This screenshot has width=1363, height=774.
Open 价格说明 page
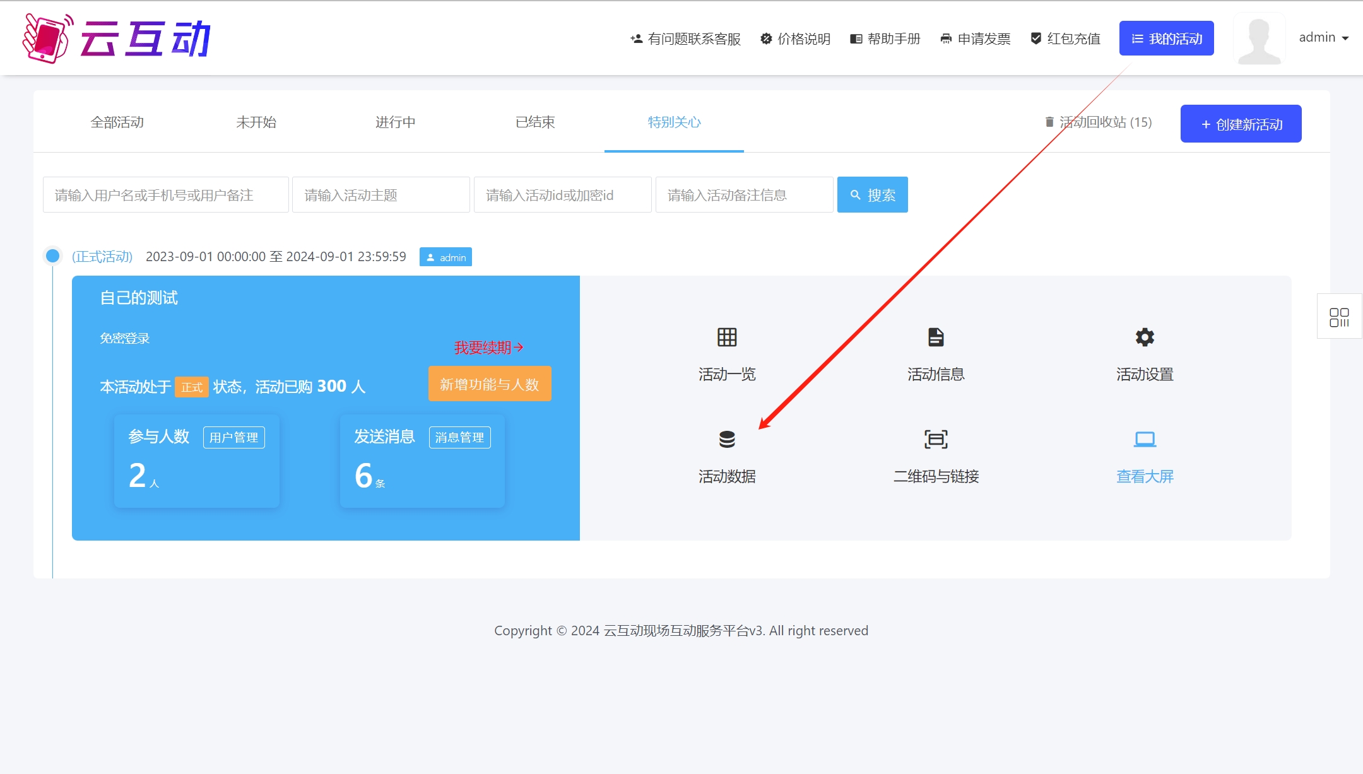pyautogui.click(x=795, y=38)
